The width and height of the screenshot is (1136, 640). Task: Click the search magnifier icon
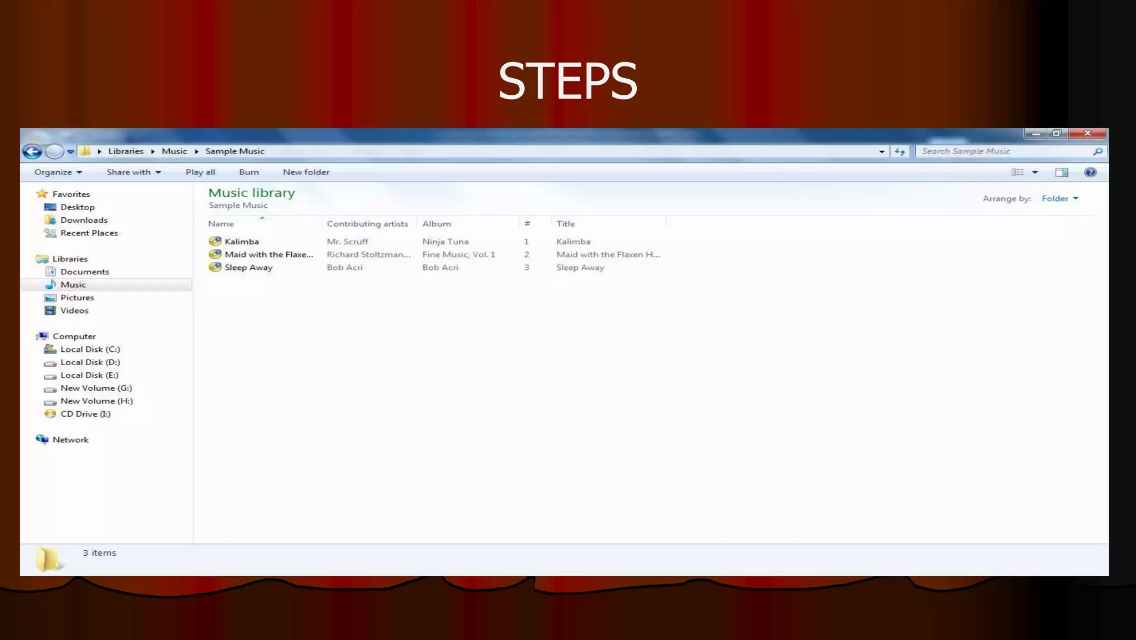pos(1097,151)
